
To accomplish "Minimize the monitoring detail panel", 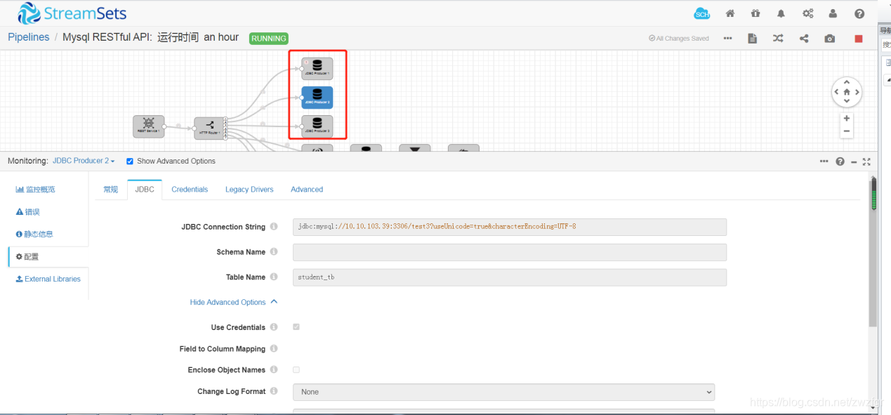I will 854,162.
